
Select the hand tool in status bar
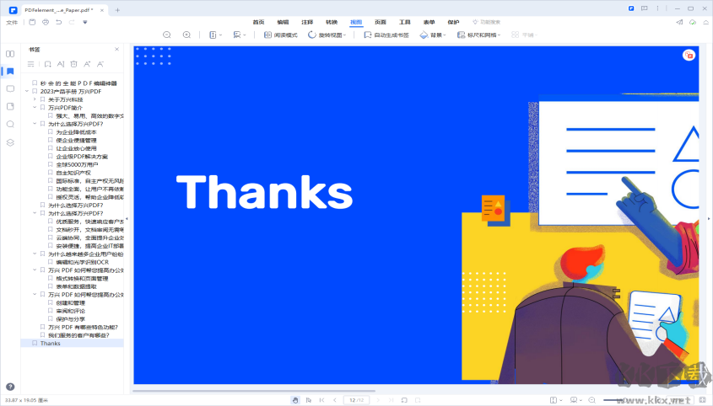[x=295, y=399]
